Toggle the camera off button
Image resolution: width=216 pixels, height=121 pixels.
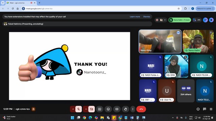[x=91, y=109]
